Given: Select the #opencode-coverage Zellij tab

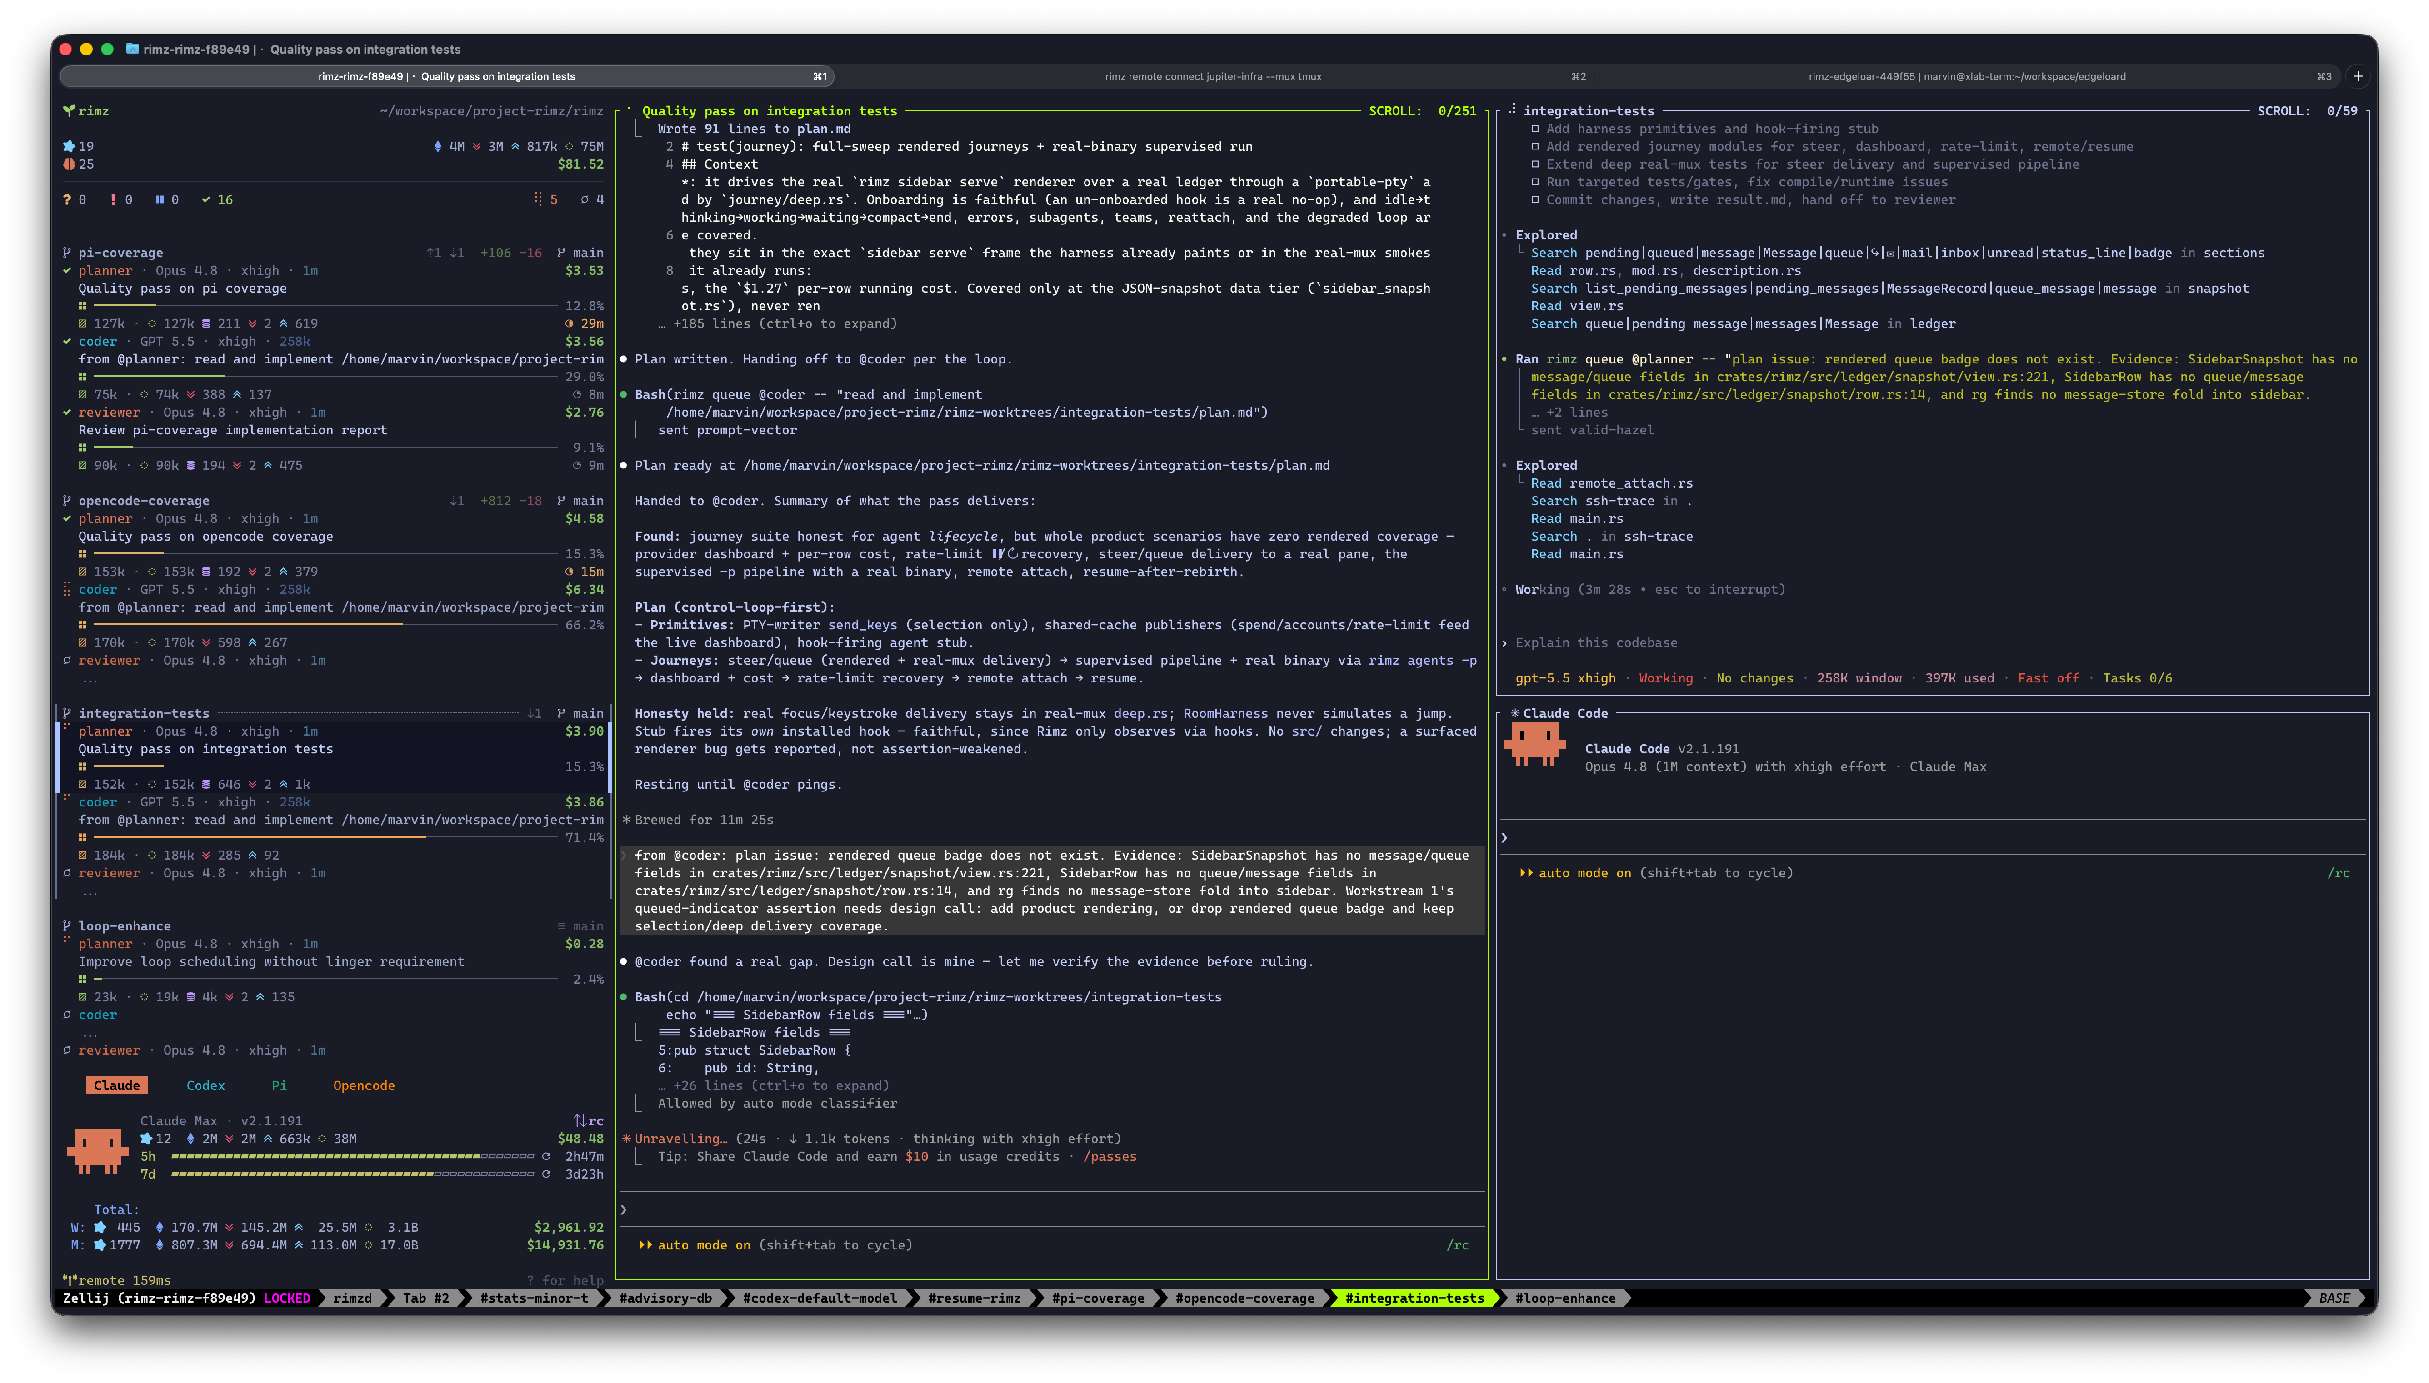Looking at the screenshot, I should (1244, 1298).
